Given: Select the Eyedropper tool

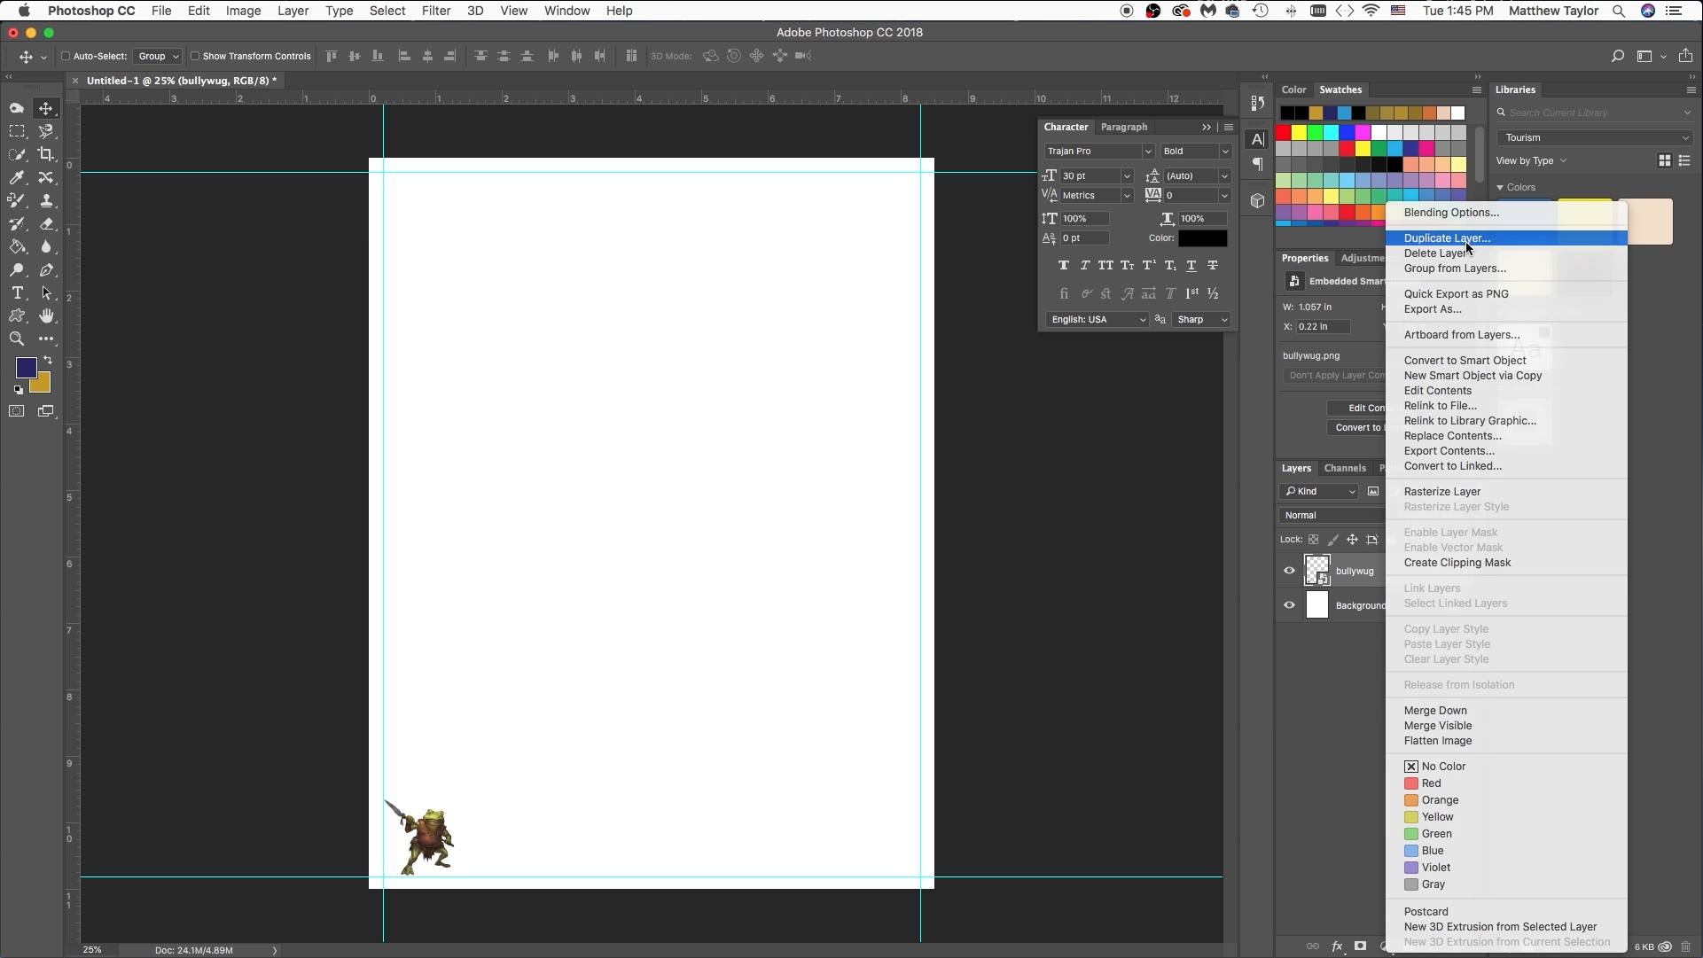Looking at the screenshot, I should 17,177.
